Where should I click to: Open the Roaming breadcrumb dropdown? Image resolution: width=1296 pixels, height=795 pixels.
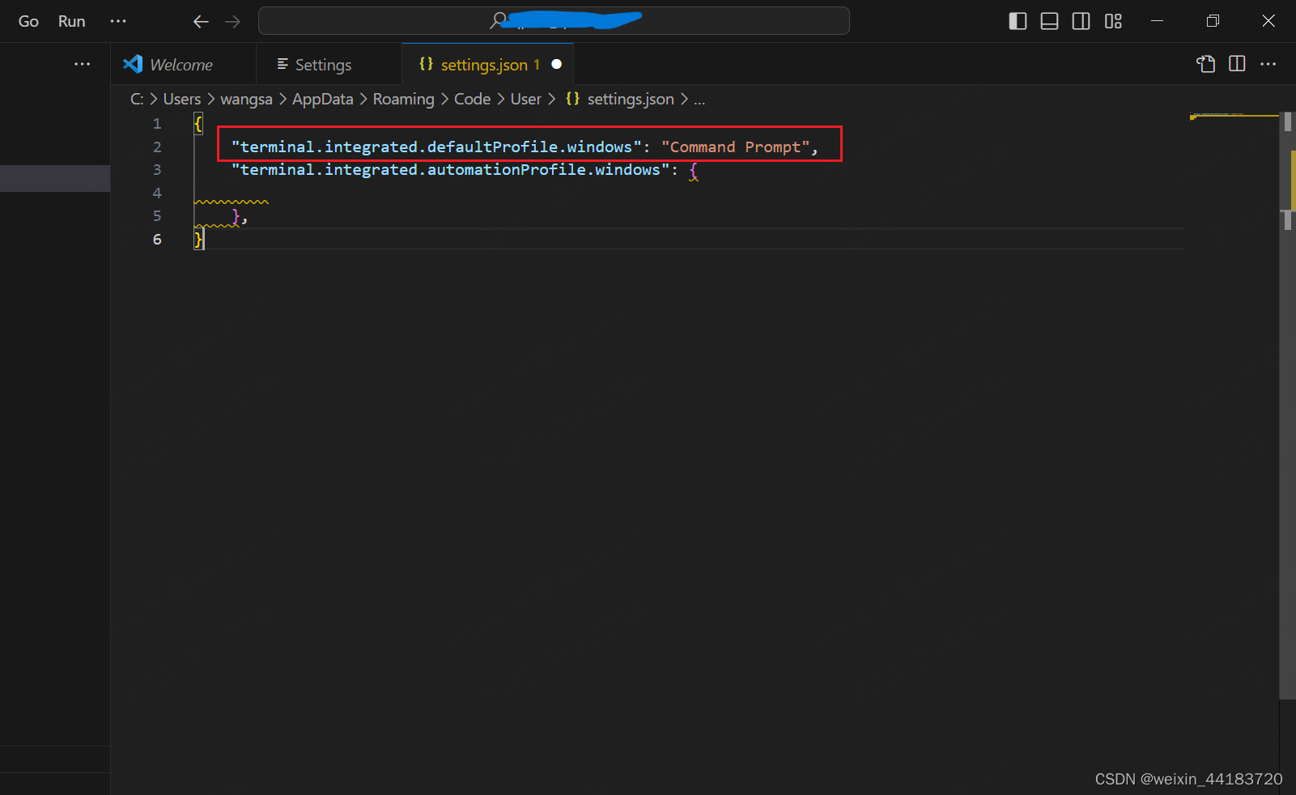pyautogui.click(x=403, y=99)
